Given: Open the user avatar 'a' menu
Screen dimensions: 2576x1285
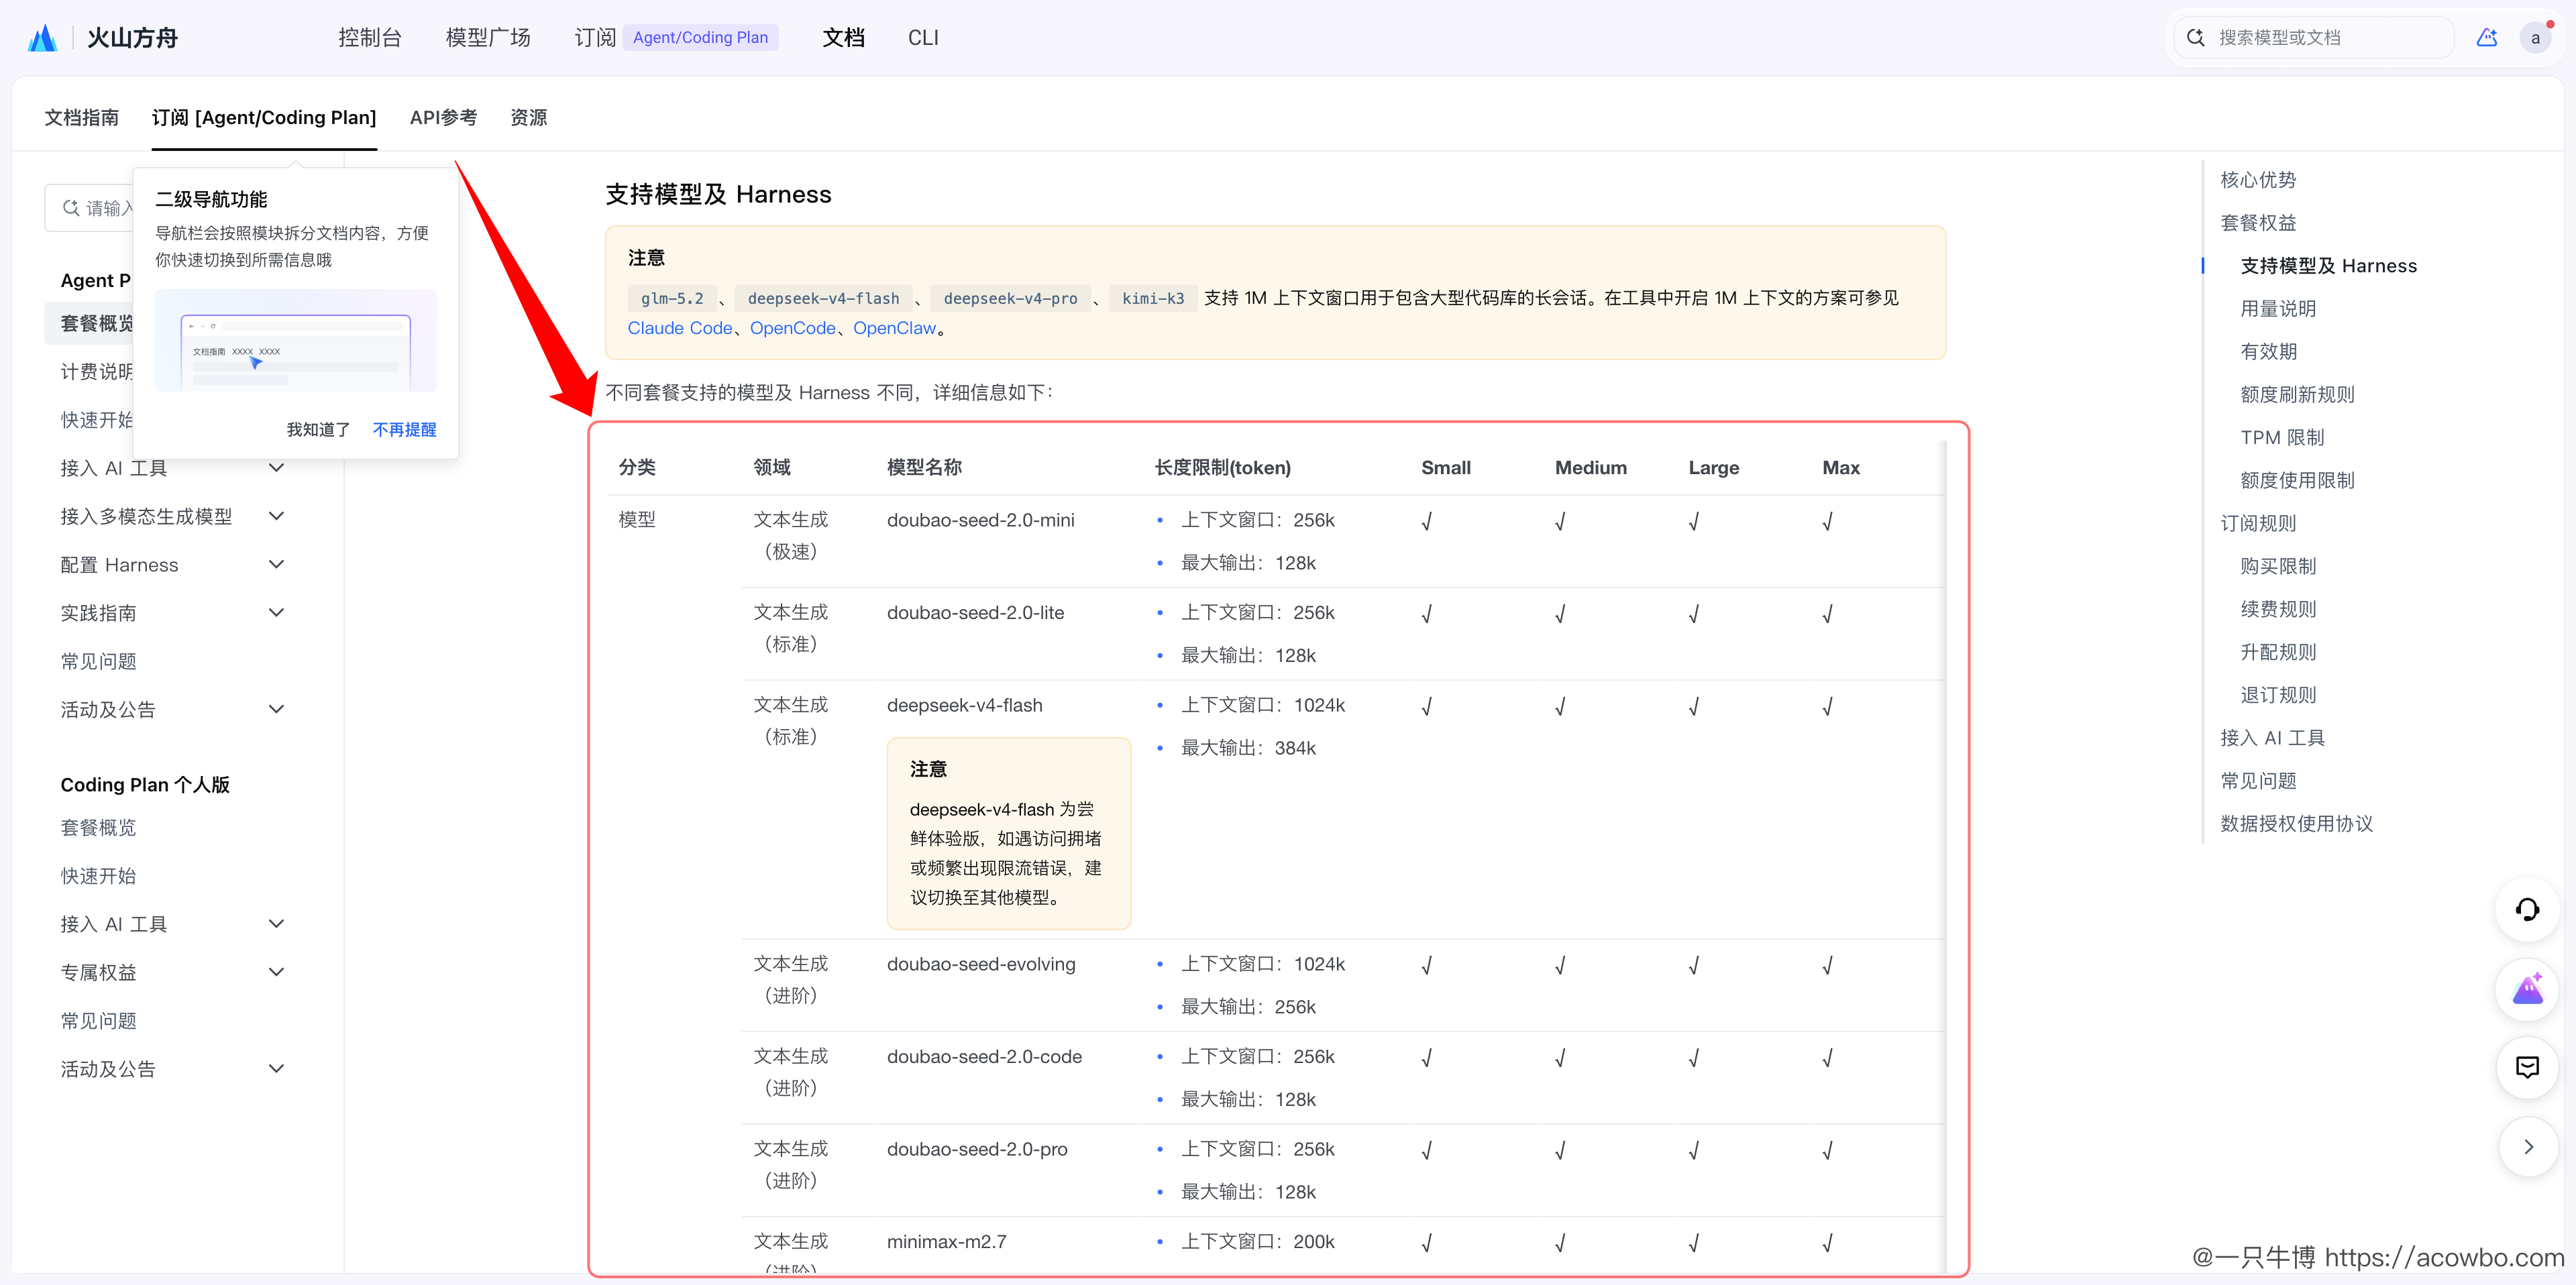Looking at the screenshot, I should (2535, 39).
